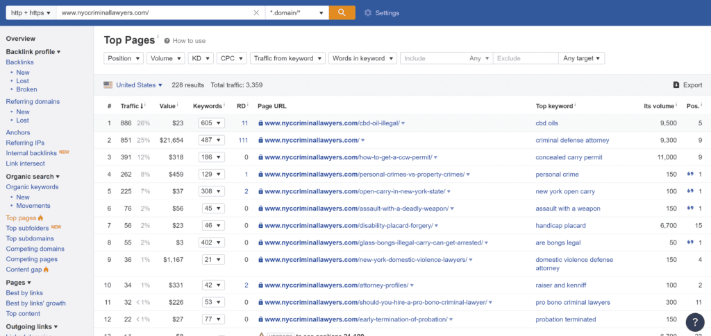Screen dimensions: 711x336
Task: Open Organic keywords in the sidebar
Action: coord(32,187)
